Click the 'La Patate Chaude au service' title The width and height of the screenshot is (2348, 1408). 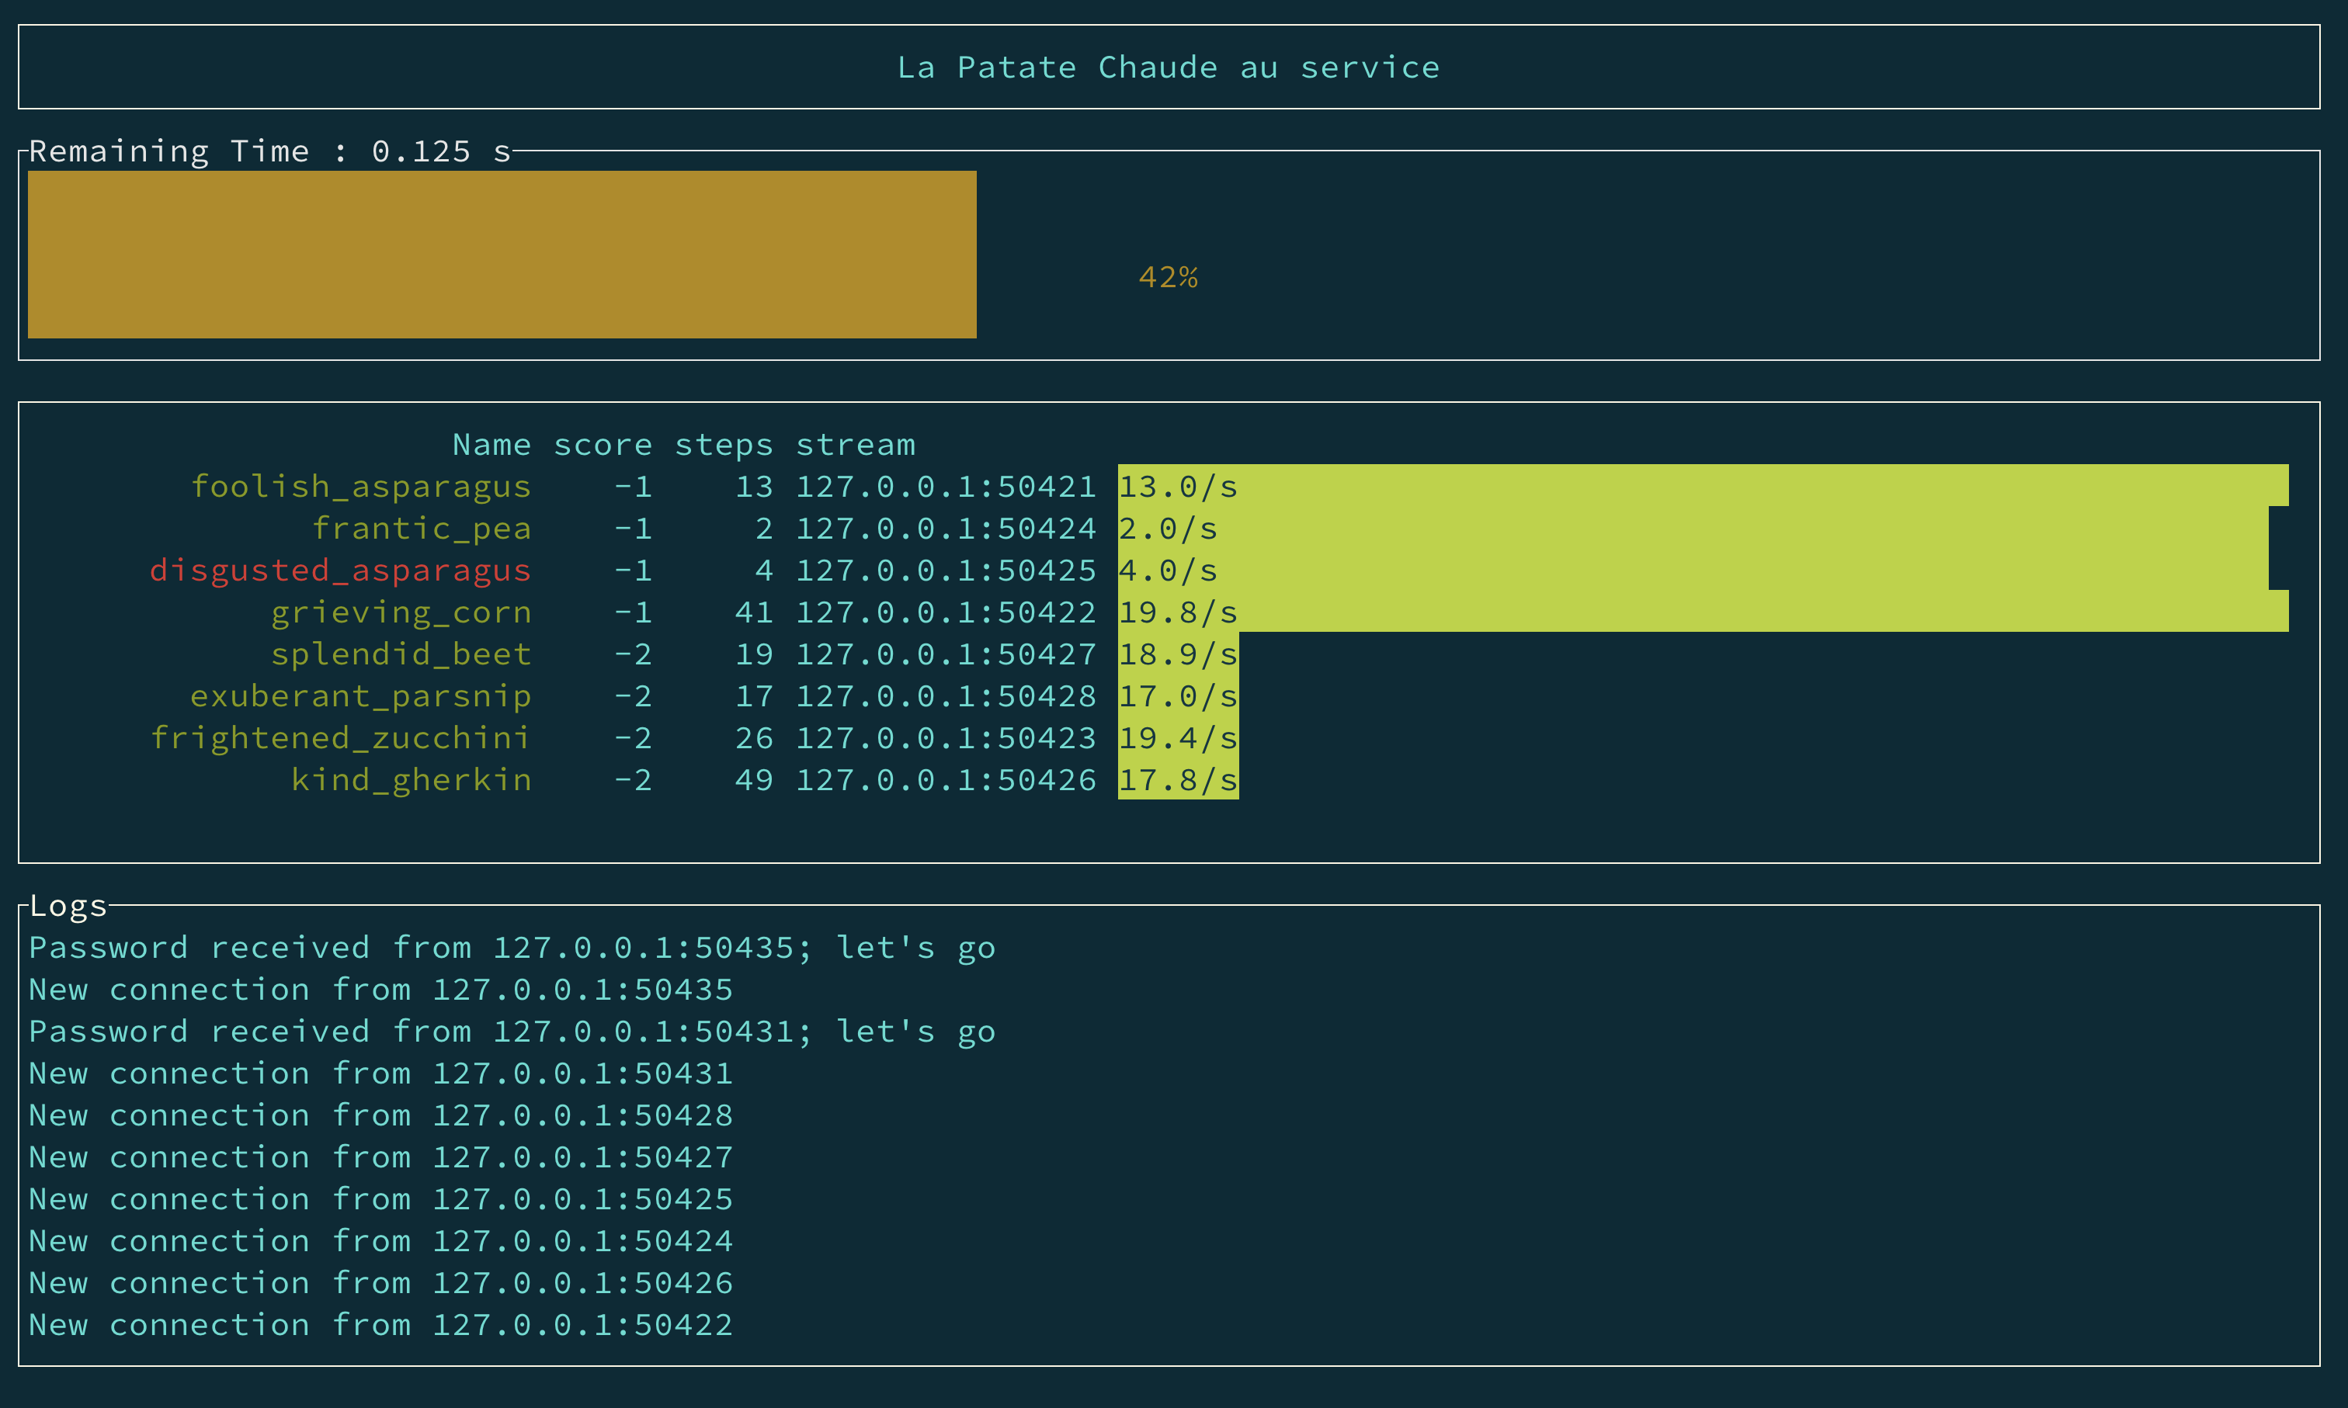click(1169, 68)
